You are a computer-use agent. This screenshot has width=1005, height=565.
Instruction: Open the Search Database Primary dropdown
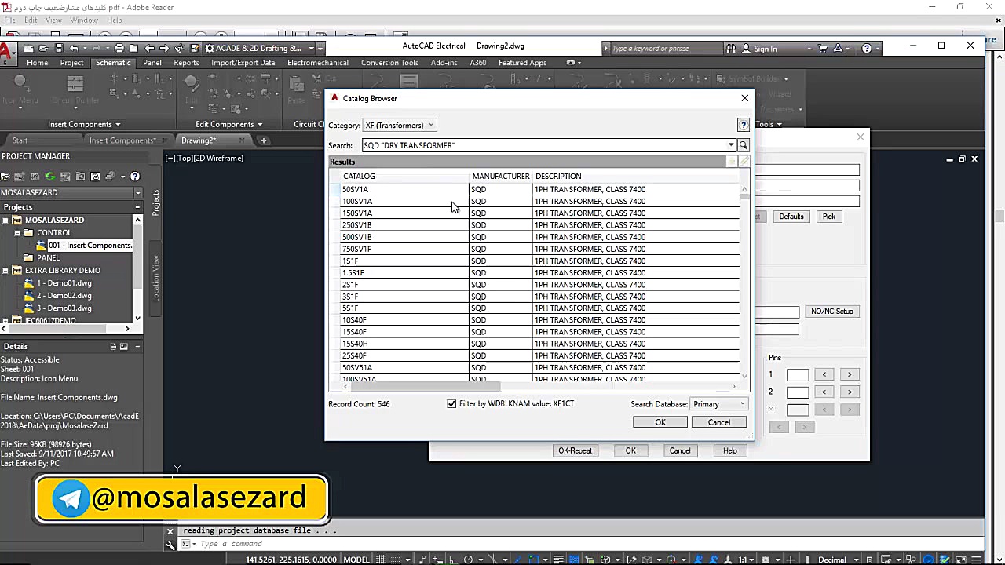(x=718, y=404)
